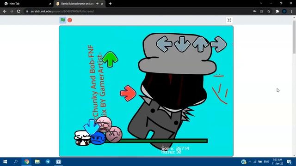Open the Windows Start menu
The height and width of the screenshot is (166, 296).
[5, 162]
